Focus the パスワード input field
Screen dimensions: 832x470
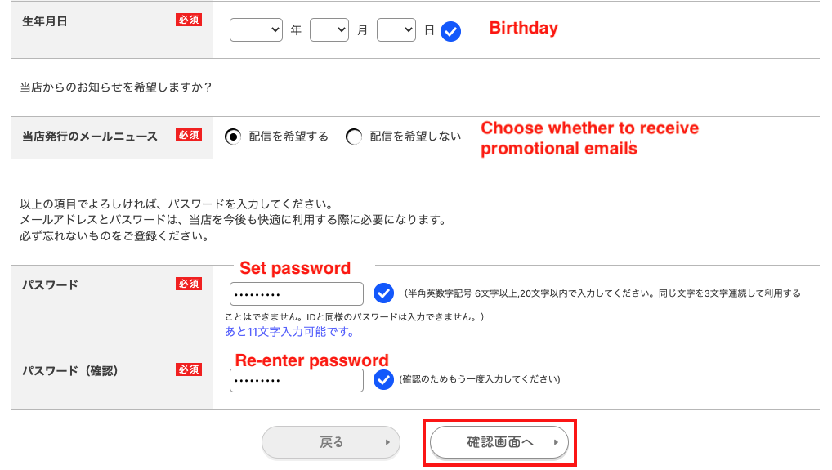tap(296, 294)
